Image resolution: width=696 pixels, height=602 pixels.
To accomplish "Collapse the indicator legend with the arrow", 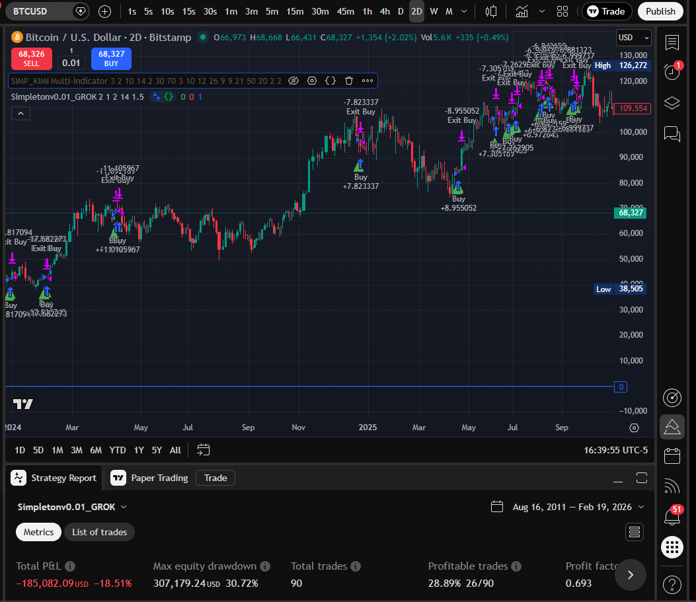I will point(20,112).
